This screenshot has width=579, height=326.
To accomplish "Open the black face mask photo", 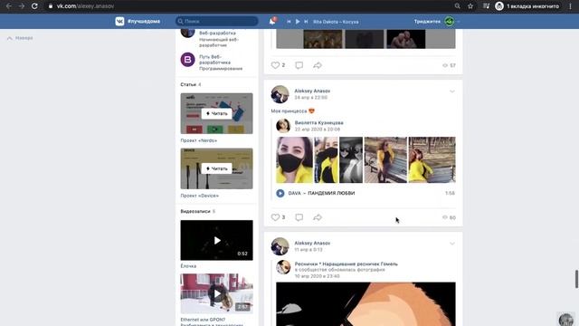I will [x=294, y=159].
